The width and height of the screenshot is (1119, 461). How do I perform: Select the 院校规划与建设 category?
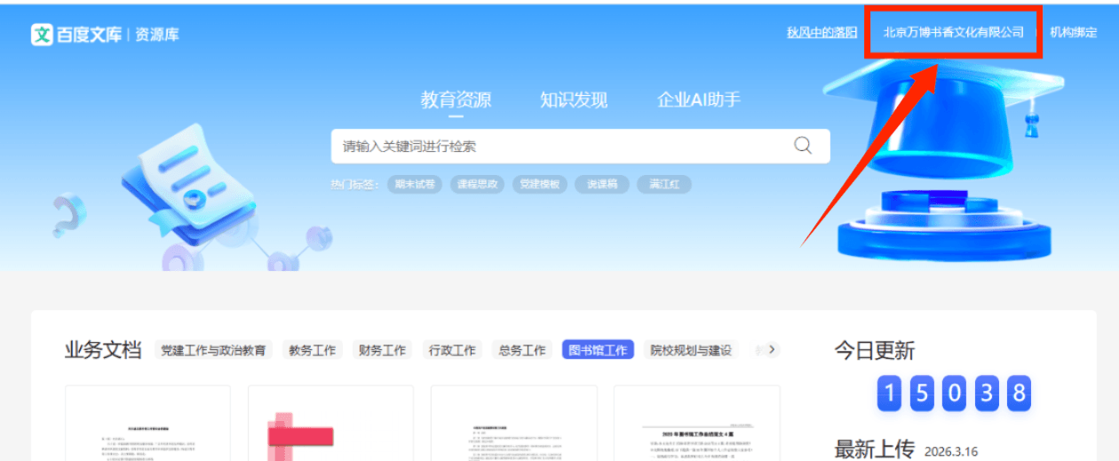coord(691,350)
